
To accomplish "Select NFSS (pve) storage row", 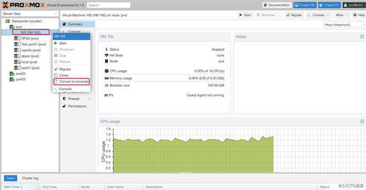I will point(30,38).
